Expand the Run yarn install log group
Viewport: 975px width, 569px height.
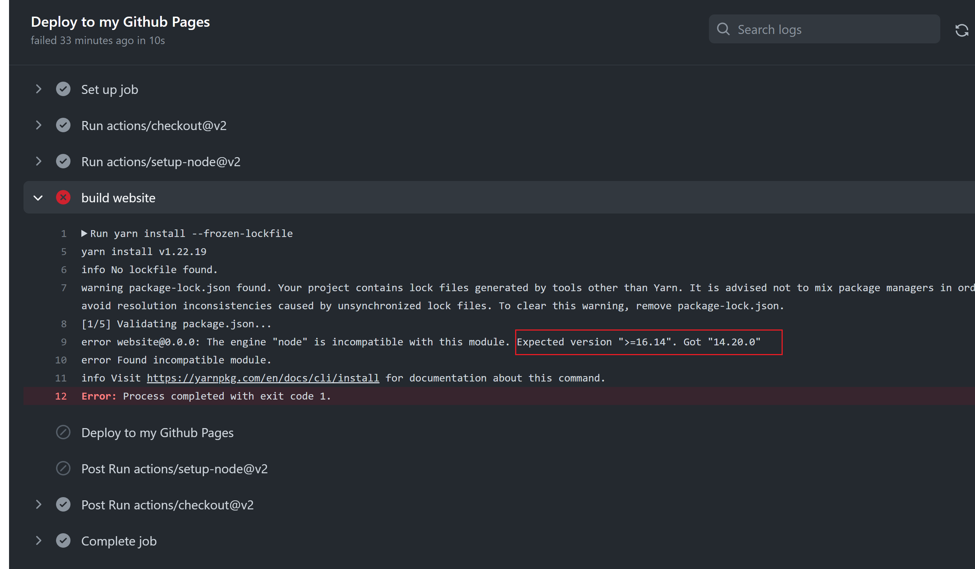[x=84, y=233]
